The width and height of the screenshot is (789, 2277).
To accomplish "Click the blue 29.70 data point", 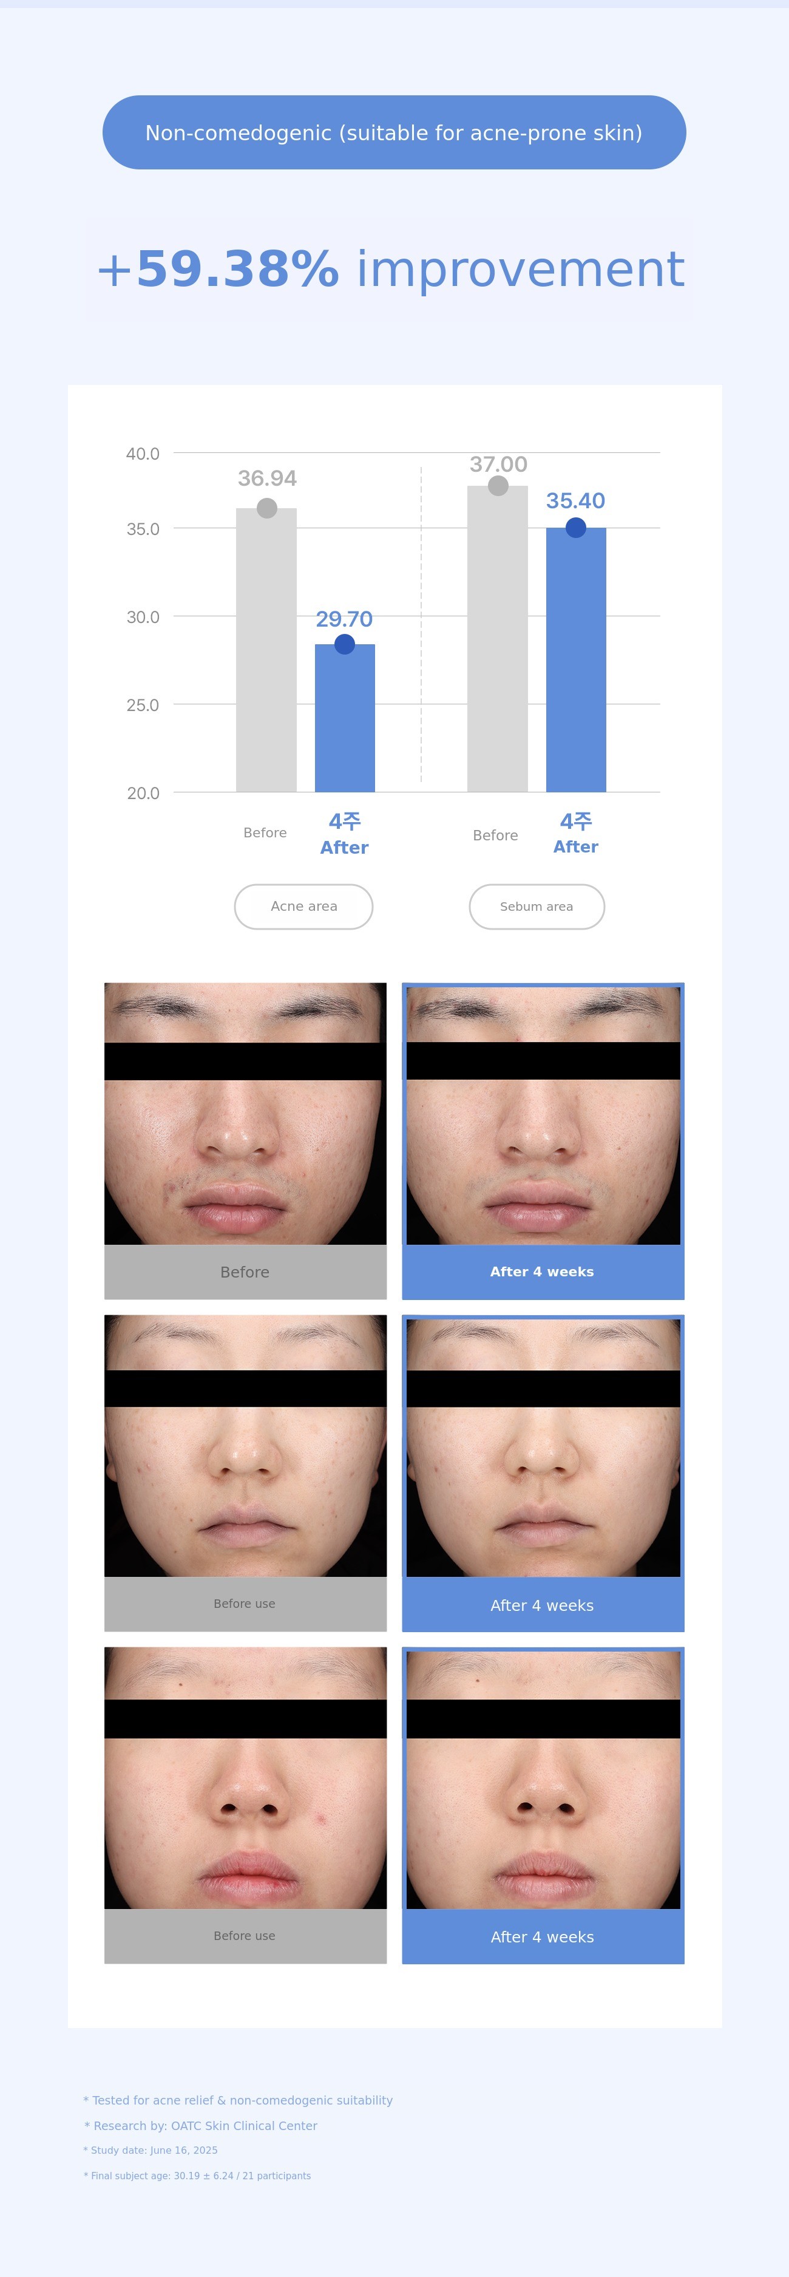I will point(345,644).
